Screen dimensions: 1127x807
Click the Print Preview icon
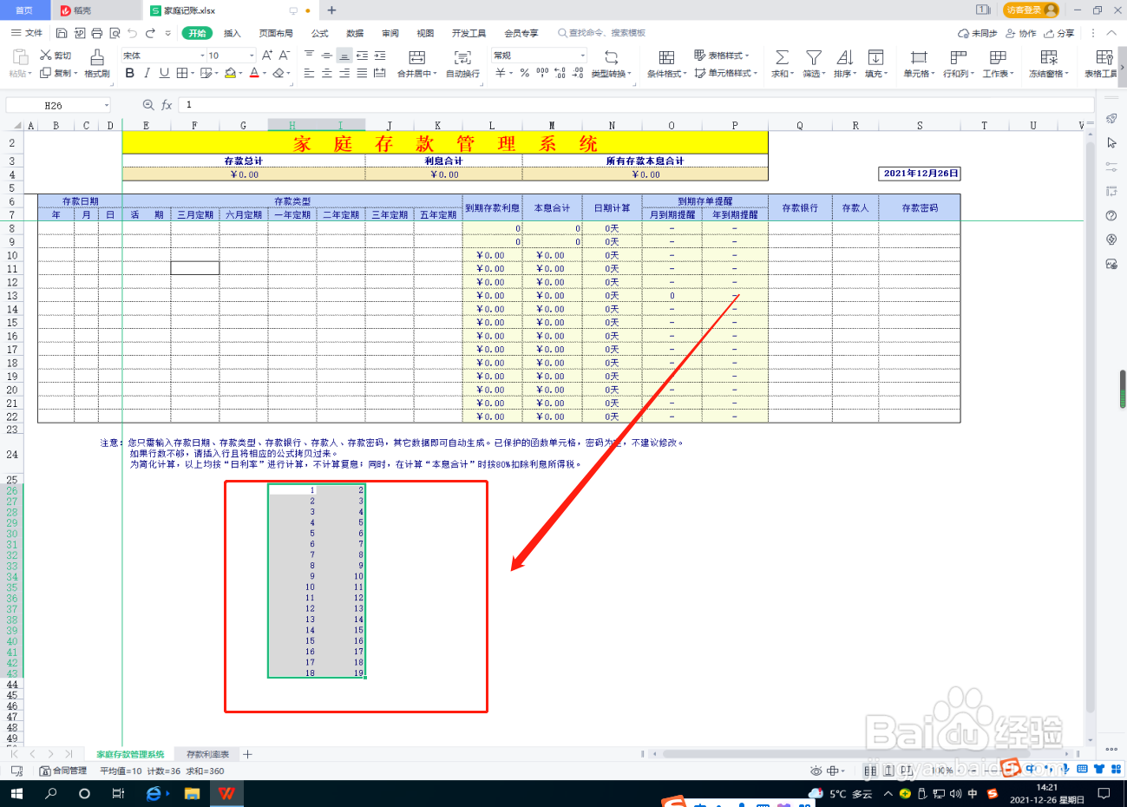115,33
